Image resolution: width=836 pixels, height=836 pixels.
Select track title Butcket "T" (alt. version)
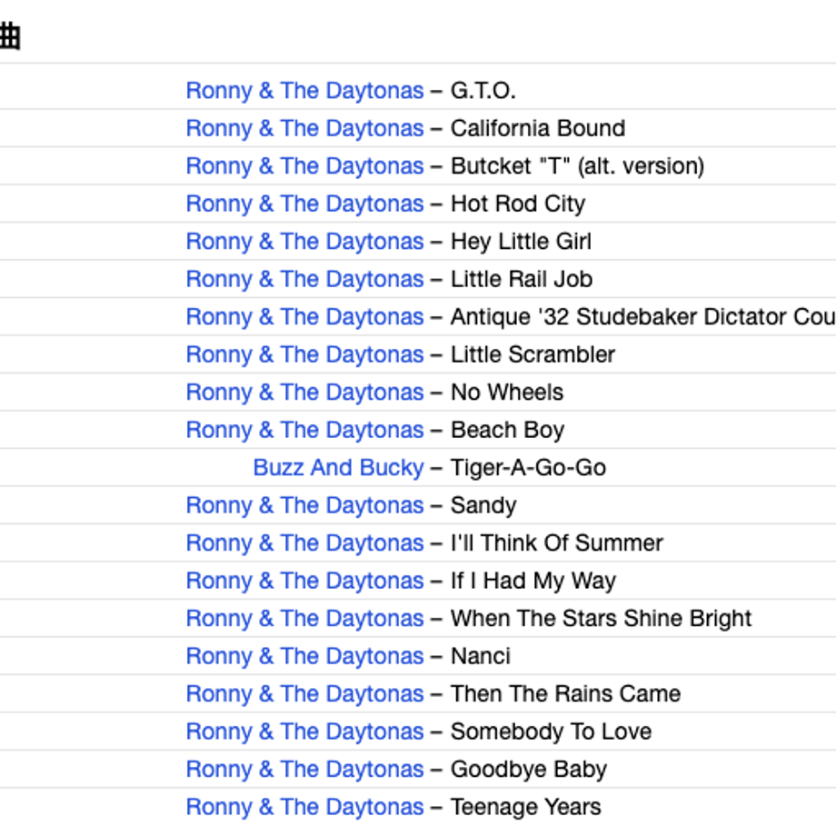pos(577,166)
